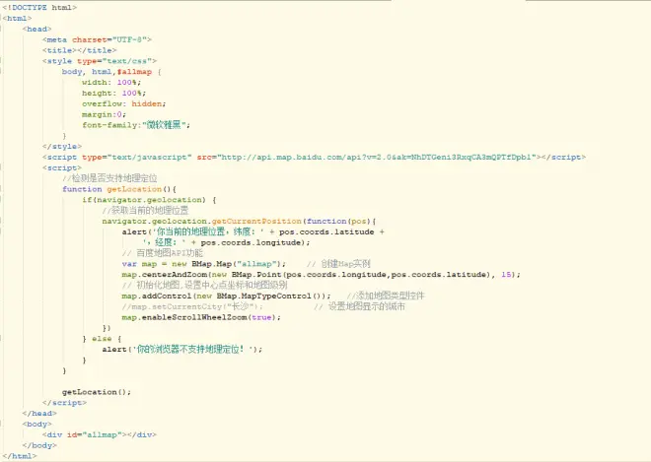
Task: Click the comment '//获取当前的地理位置'
Action: [145, 210]
